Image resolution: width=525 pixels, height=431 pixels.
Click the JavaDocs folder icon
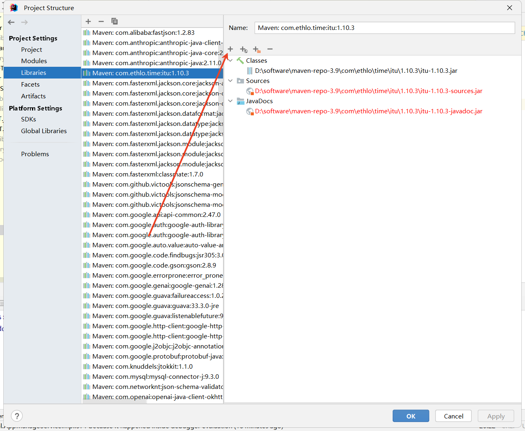pyautogui.click(x=240, y=101)
